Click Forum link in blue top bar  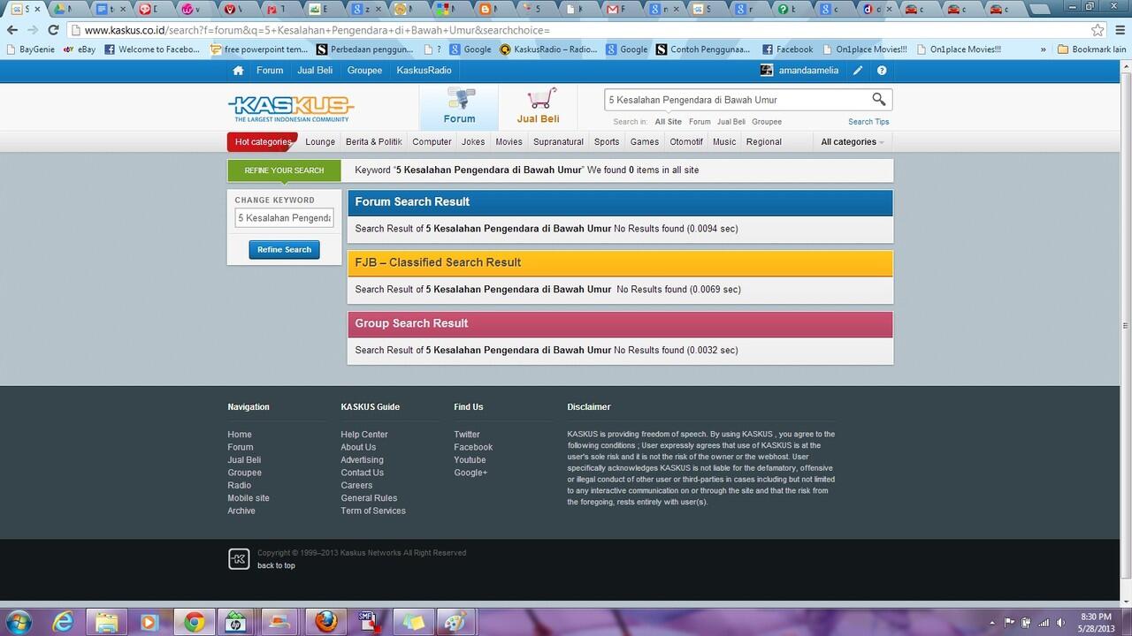270,71
